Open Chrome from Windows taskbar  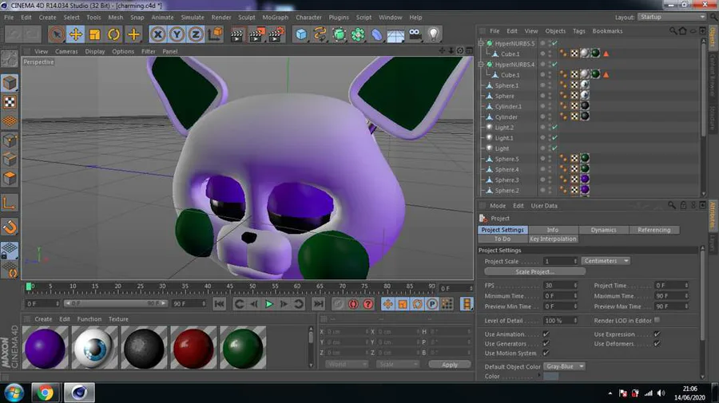click(x=45, y=393)
